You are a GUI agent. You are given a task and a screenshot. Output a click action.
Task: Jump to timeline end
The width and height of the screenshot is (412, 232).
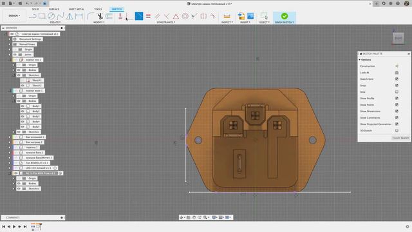[x=25, y=226]
